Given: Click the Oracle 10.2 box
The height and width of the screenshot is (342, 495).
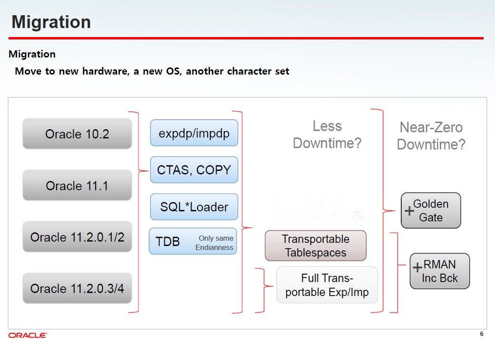Looking at the screenshot, I should [77, 133].
